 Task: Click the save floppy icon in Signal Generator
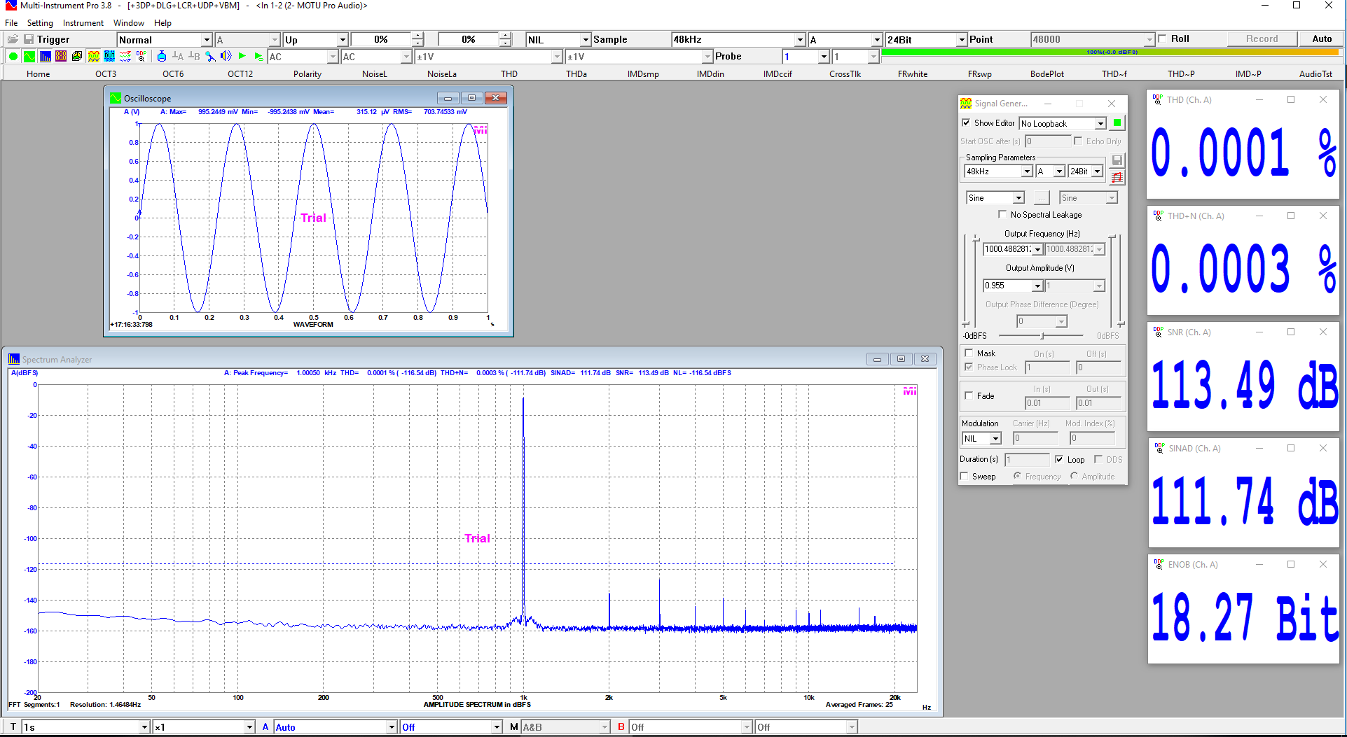point(1117,160)
